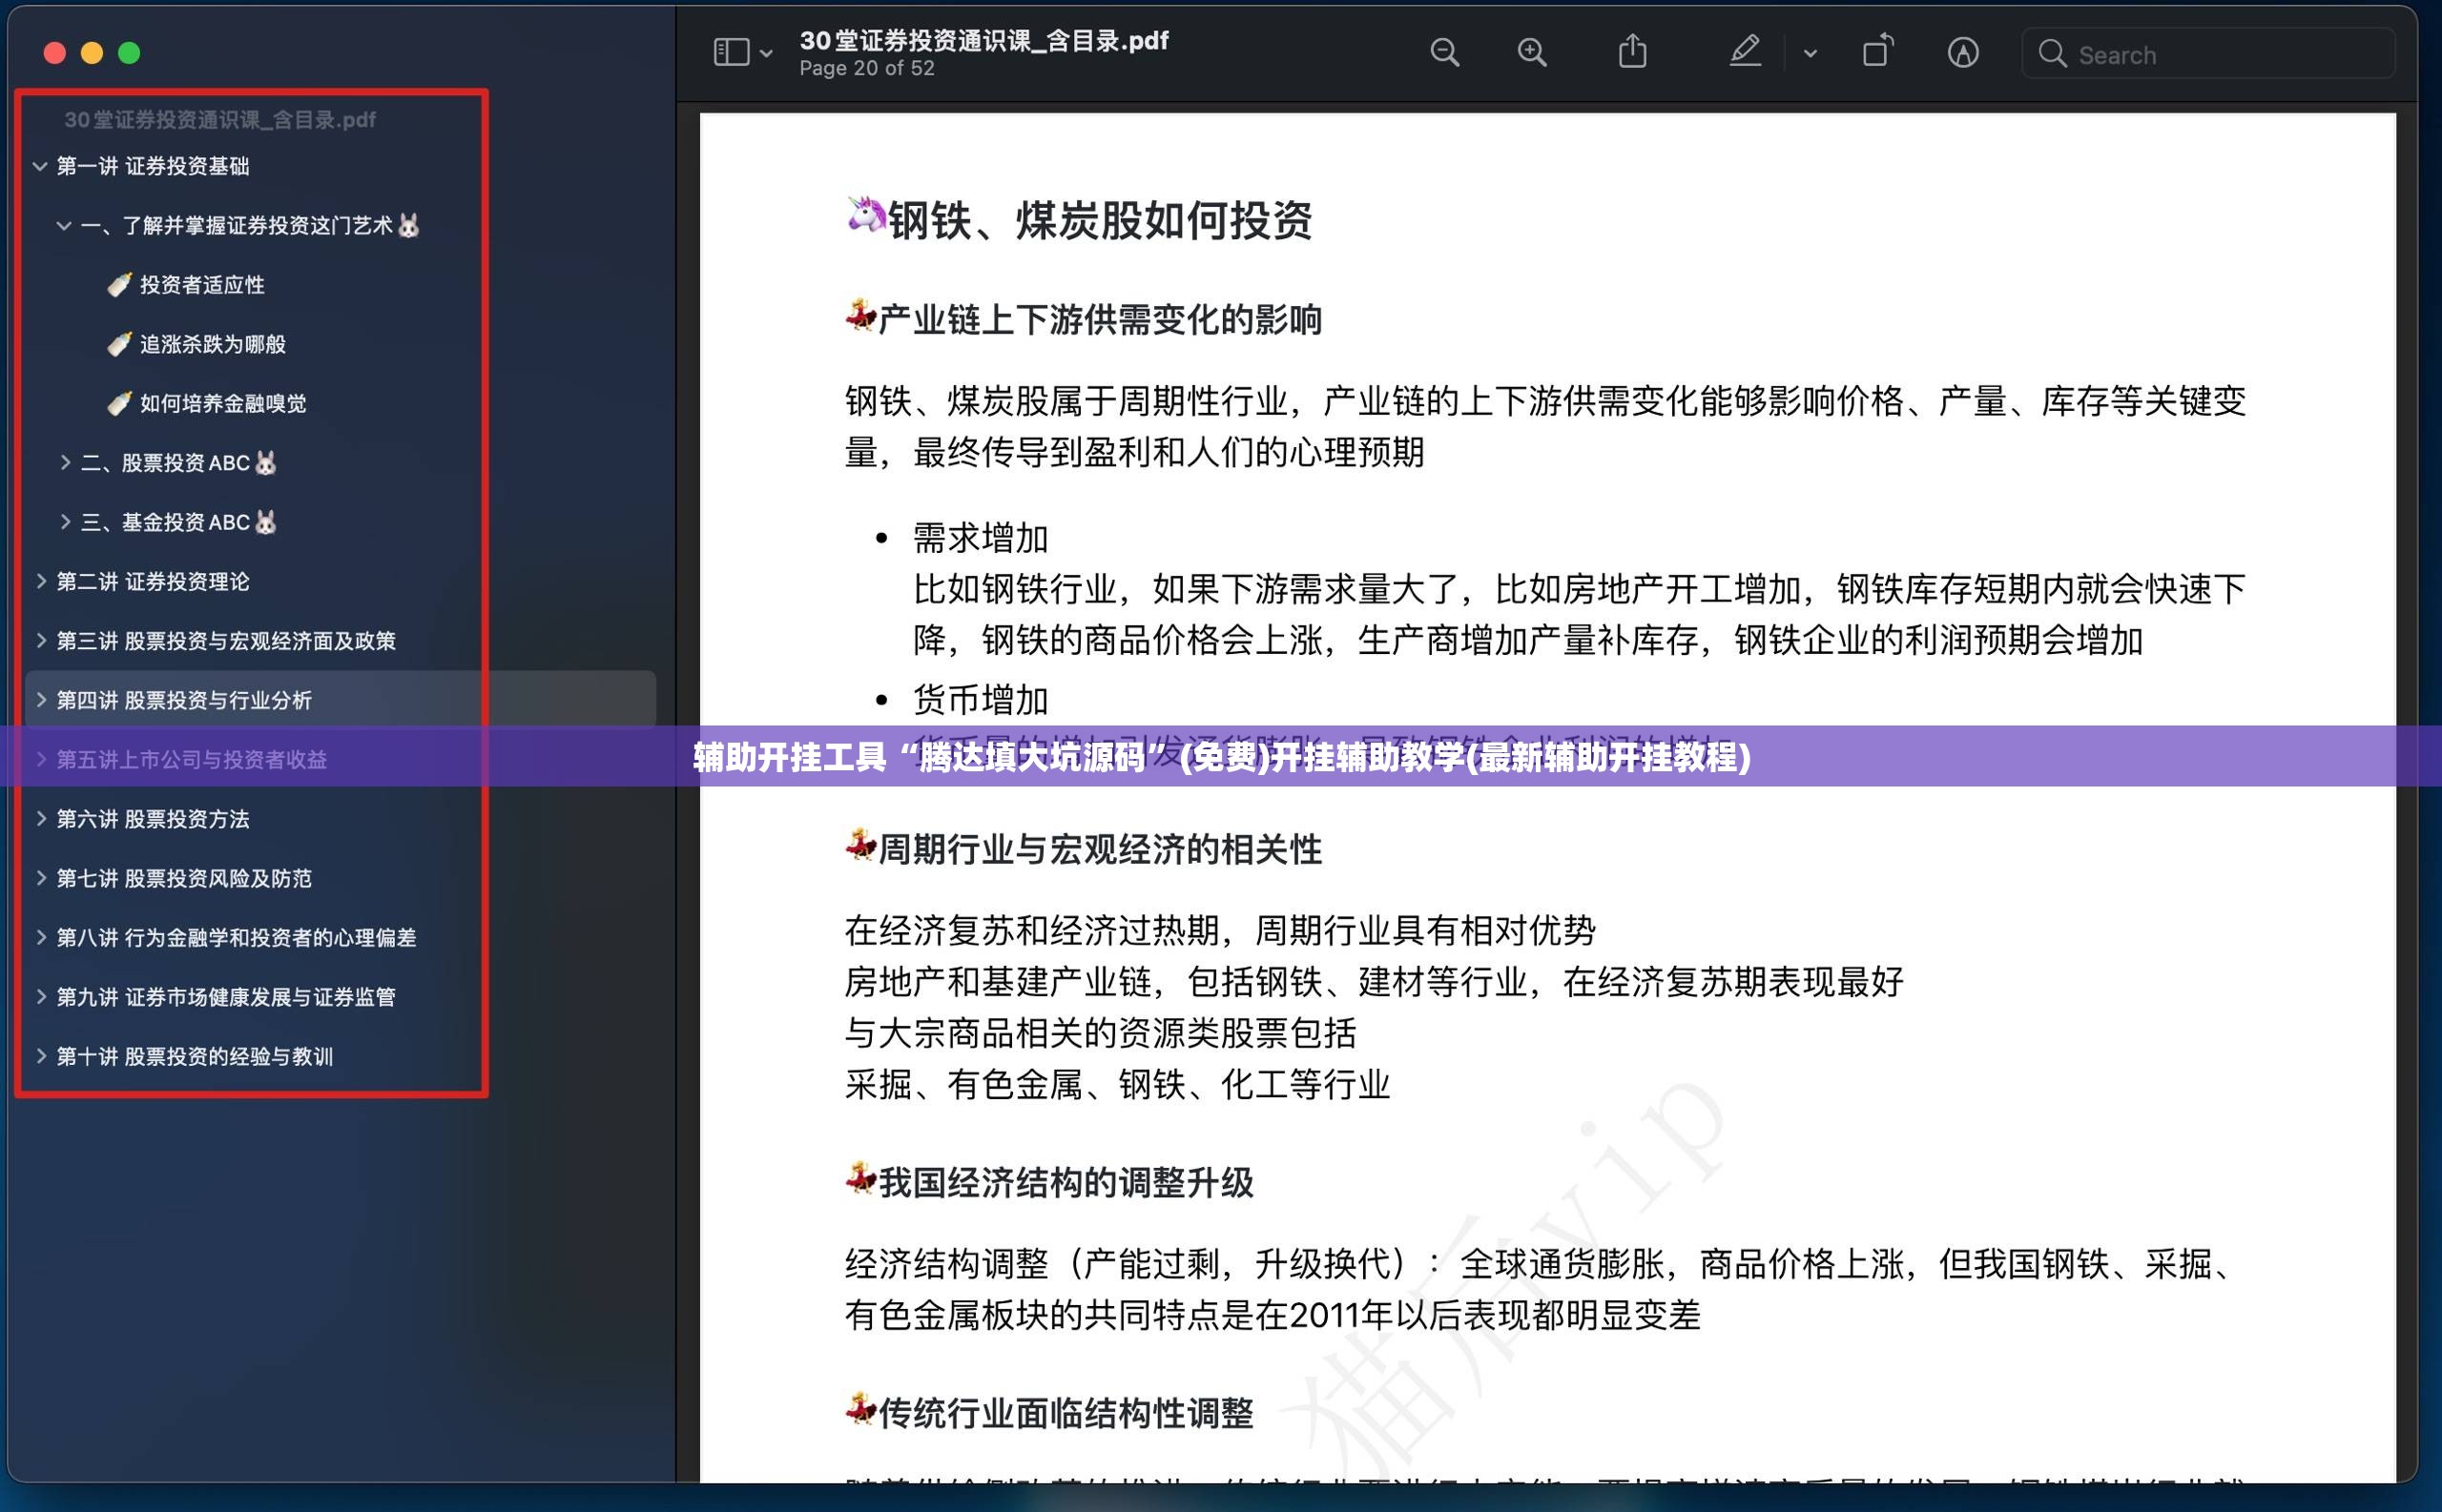Collapse 第一讲 证券投资基础 chevron
2442x1512 pixels.
[40, 166]
